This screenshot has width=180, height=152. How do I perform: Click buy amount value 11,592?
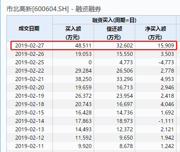83,138
